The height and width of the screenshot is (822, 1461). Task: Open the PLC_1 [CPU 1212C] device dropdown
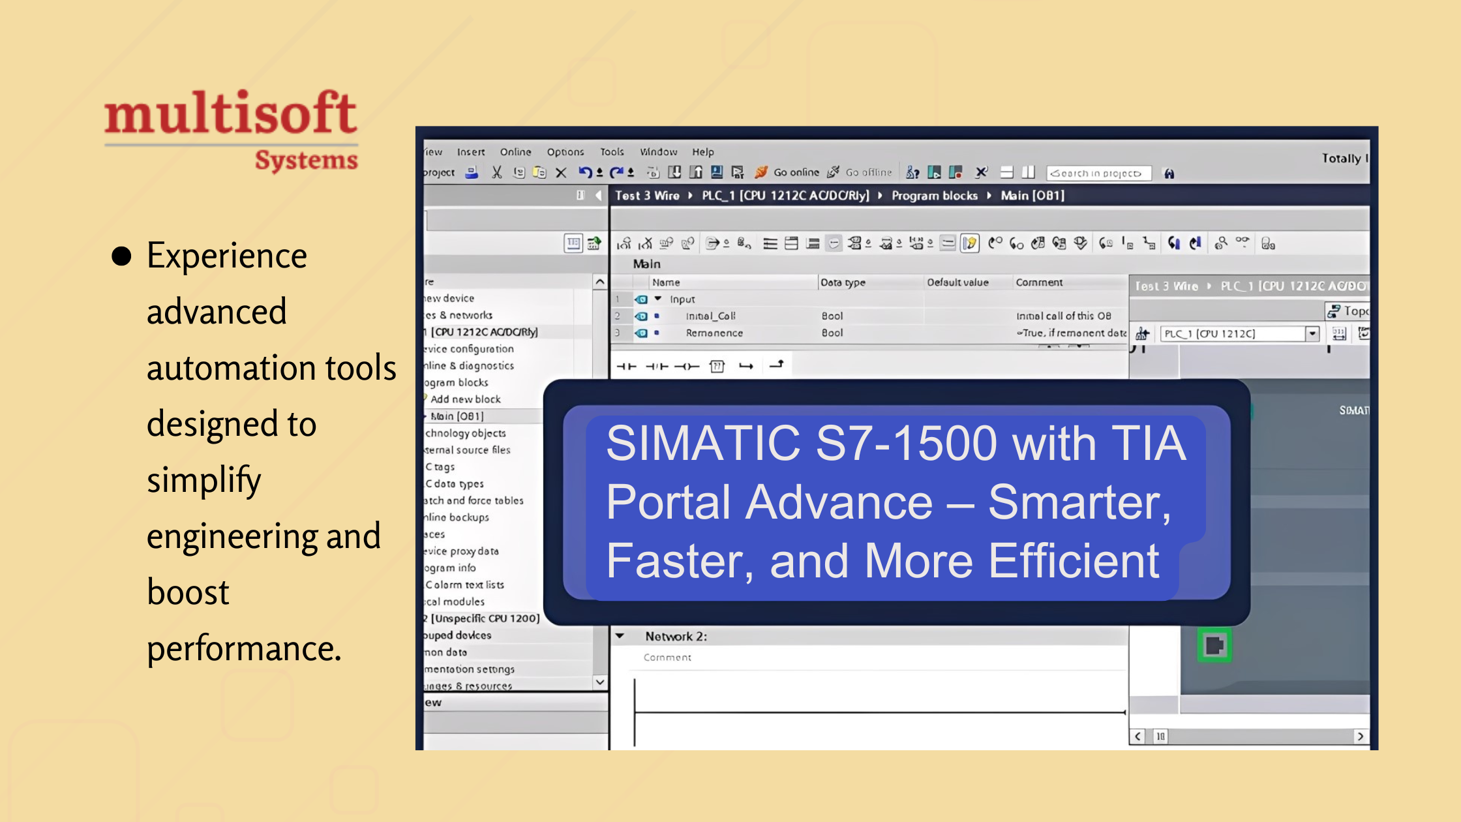[x=1312, y=334]
